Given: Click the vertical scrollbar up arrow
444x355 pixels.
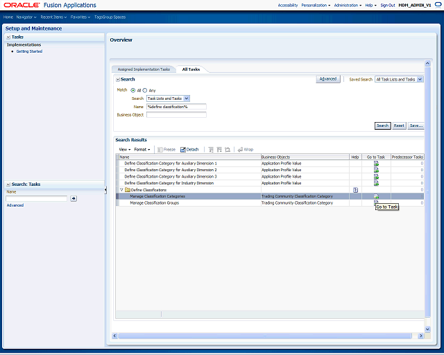Looking at the screenshot, I should [427, 63].
